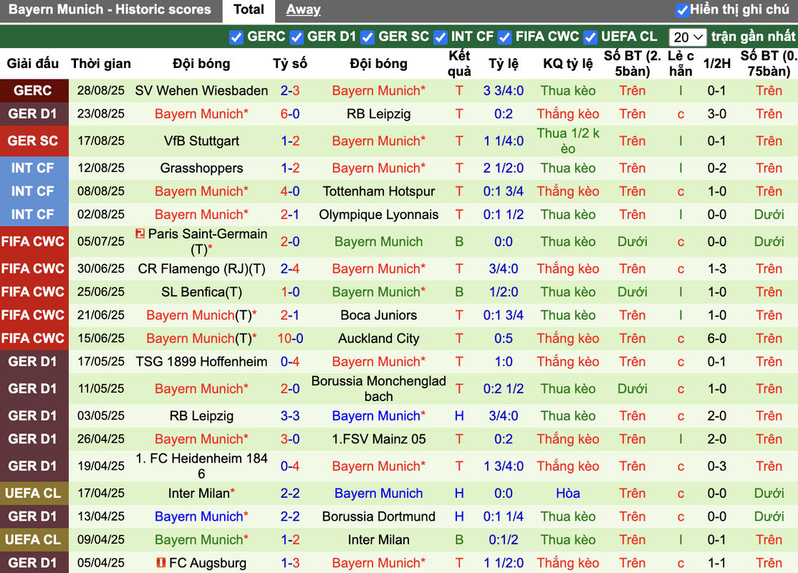
Task: Click the odds 1:0 in the Hoffenheim row
Action: 504,362
